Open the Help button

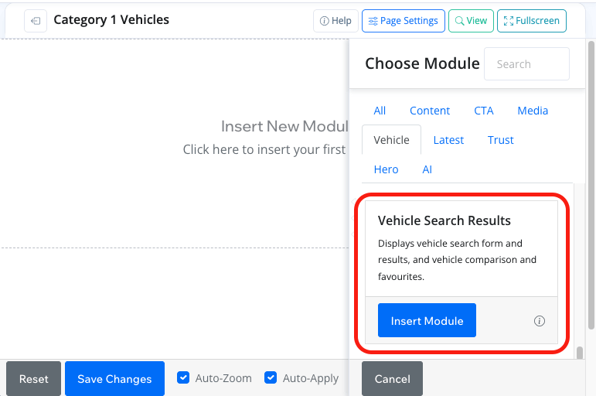tap(335, 21)
